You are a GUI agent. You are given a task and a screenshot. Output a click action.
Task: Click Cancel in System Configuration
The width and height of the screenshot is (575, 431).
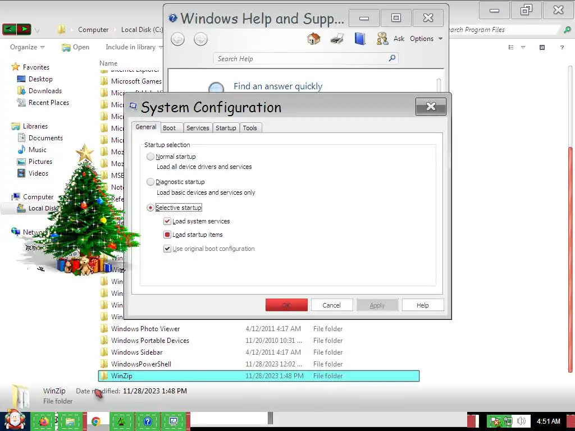331,305
